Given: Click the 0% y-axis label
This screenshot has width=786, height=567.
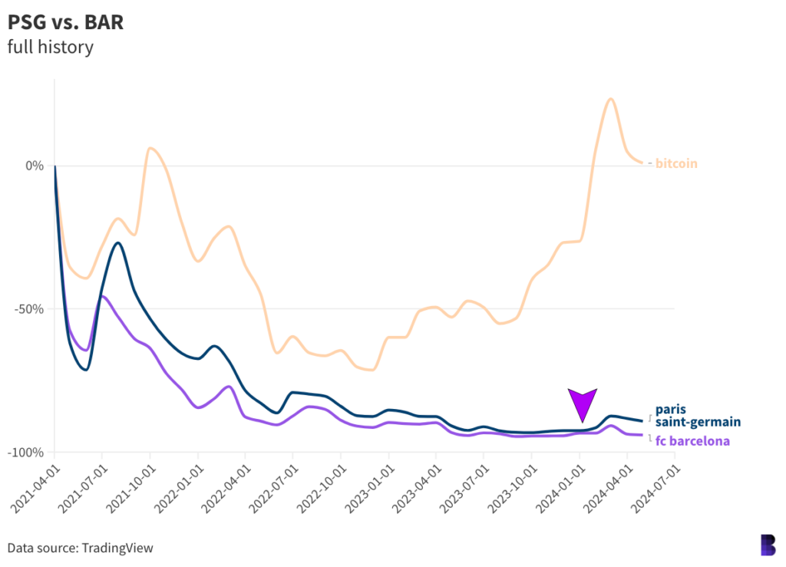Looking at the screenshot, I should (35, 166).
